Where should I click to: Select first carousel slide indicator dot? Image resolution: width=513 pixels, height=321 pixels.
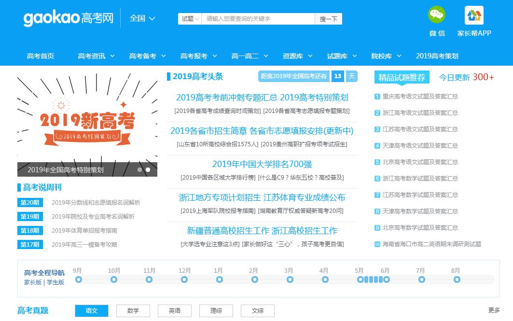pos(140,170)
